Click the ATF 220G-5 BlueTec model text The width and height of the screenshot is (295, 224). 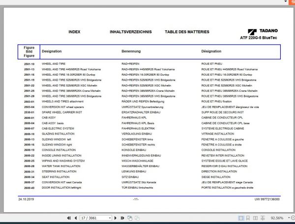[259, 38]
